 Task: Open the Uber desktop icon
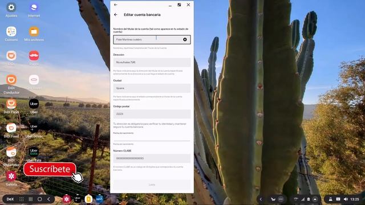tap(34, 104)
